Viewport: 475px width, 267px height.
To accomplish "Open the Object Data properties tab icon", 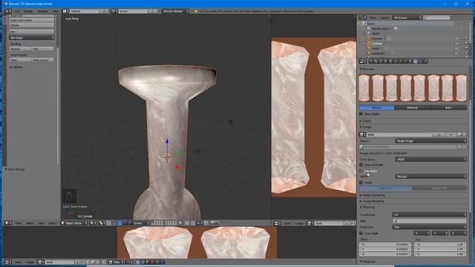I will pyautogui.click(x=405, y=62).
